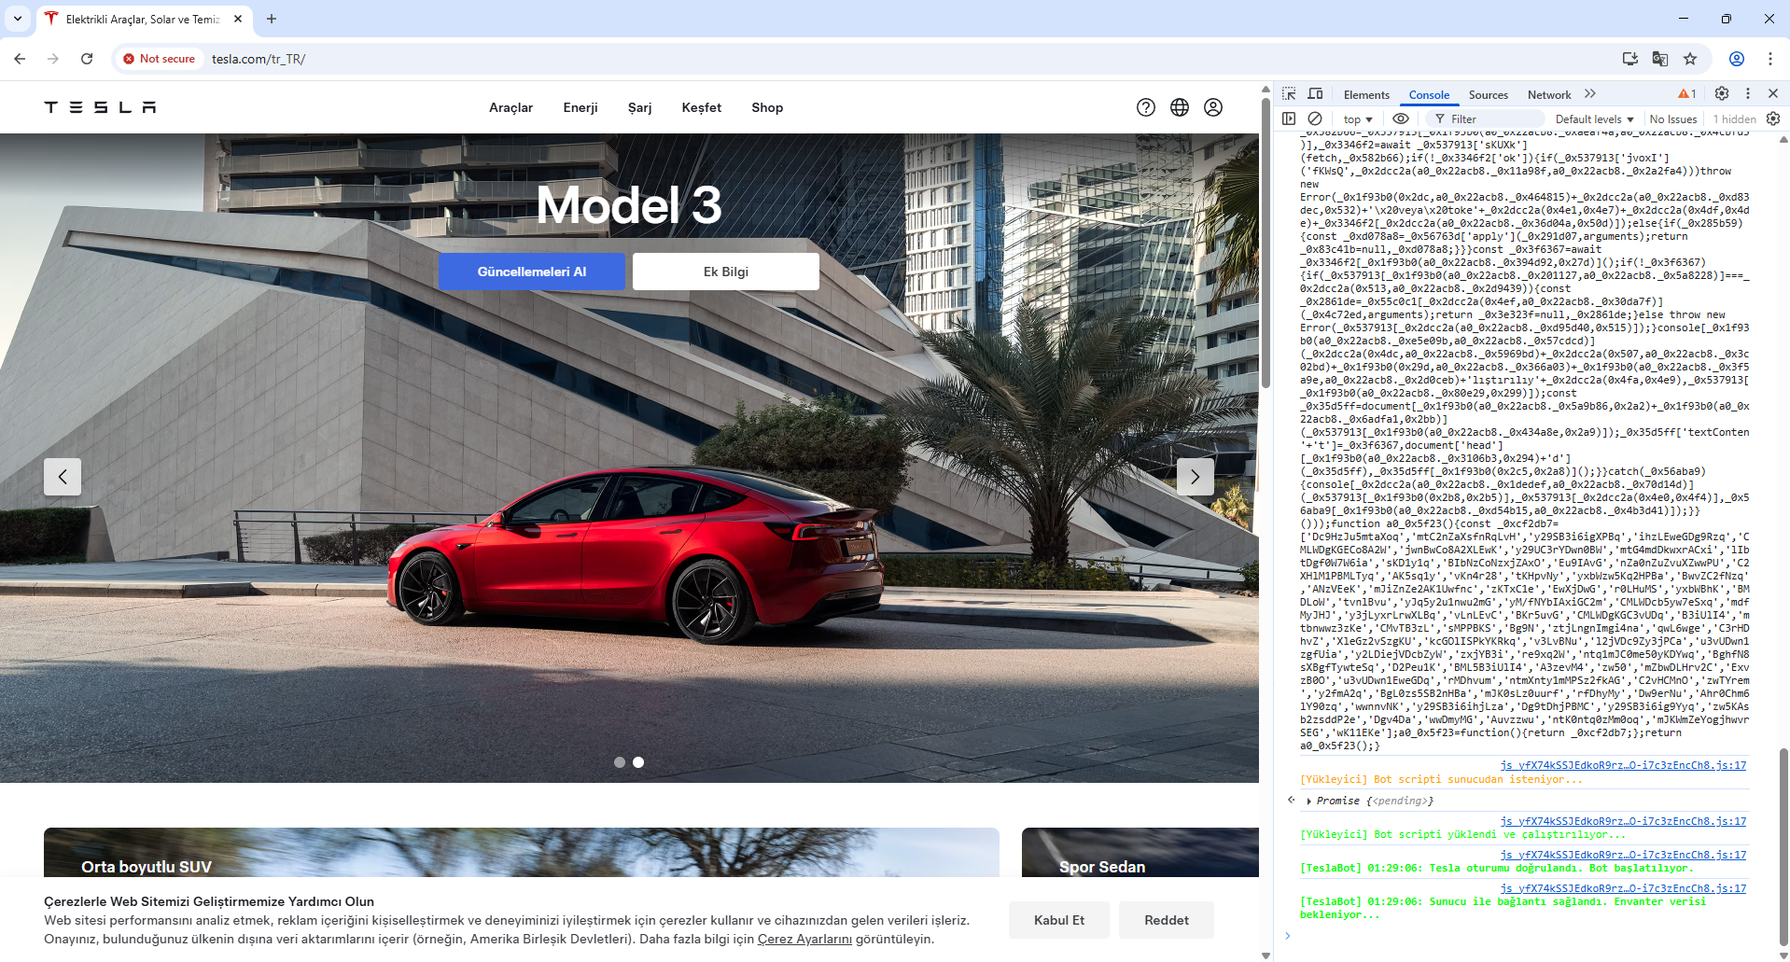Viewport: 1790px width, 962px height.
Task: Close the DevTools panel
Action: [1773, 94]
